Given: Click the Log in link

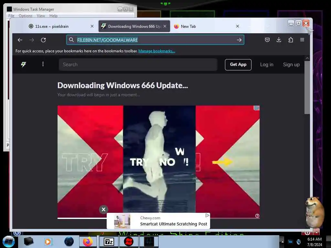Looking at the screenshot, I should (x=267, y=65).
